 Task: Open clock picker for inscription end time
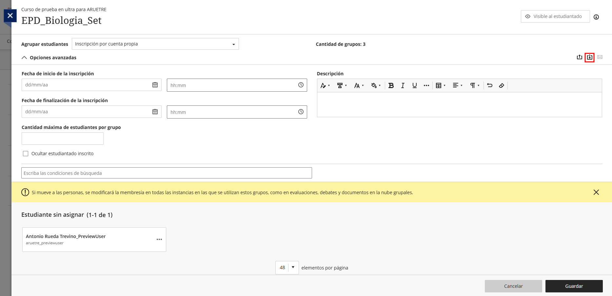[301, 112]
